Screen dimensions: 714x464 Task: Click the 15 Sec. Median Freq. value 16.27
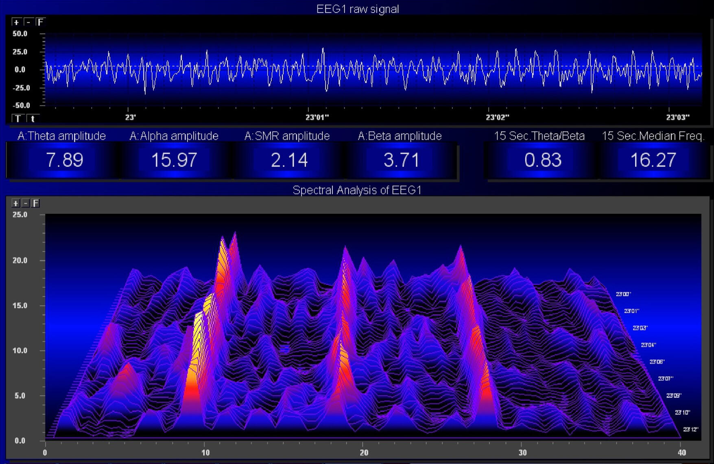tap(653, 160)
